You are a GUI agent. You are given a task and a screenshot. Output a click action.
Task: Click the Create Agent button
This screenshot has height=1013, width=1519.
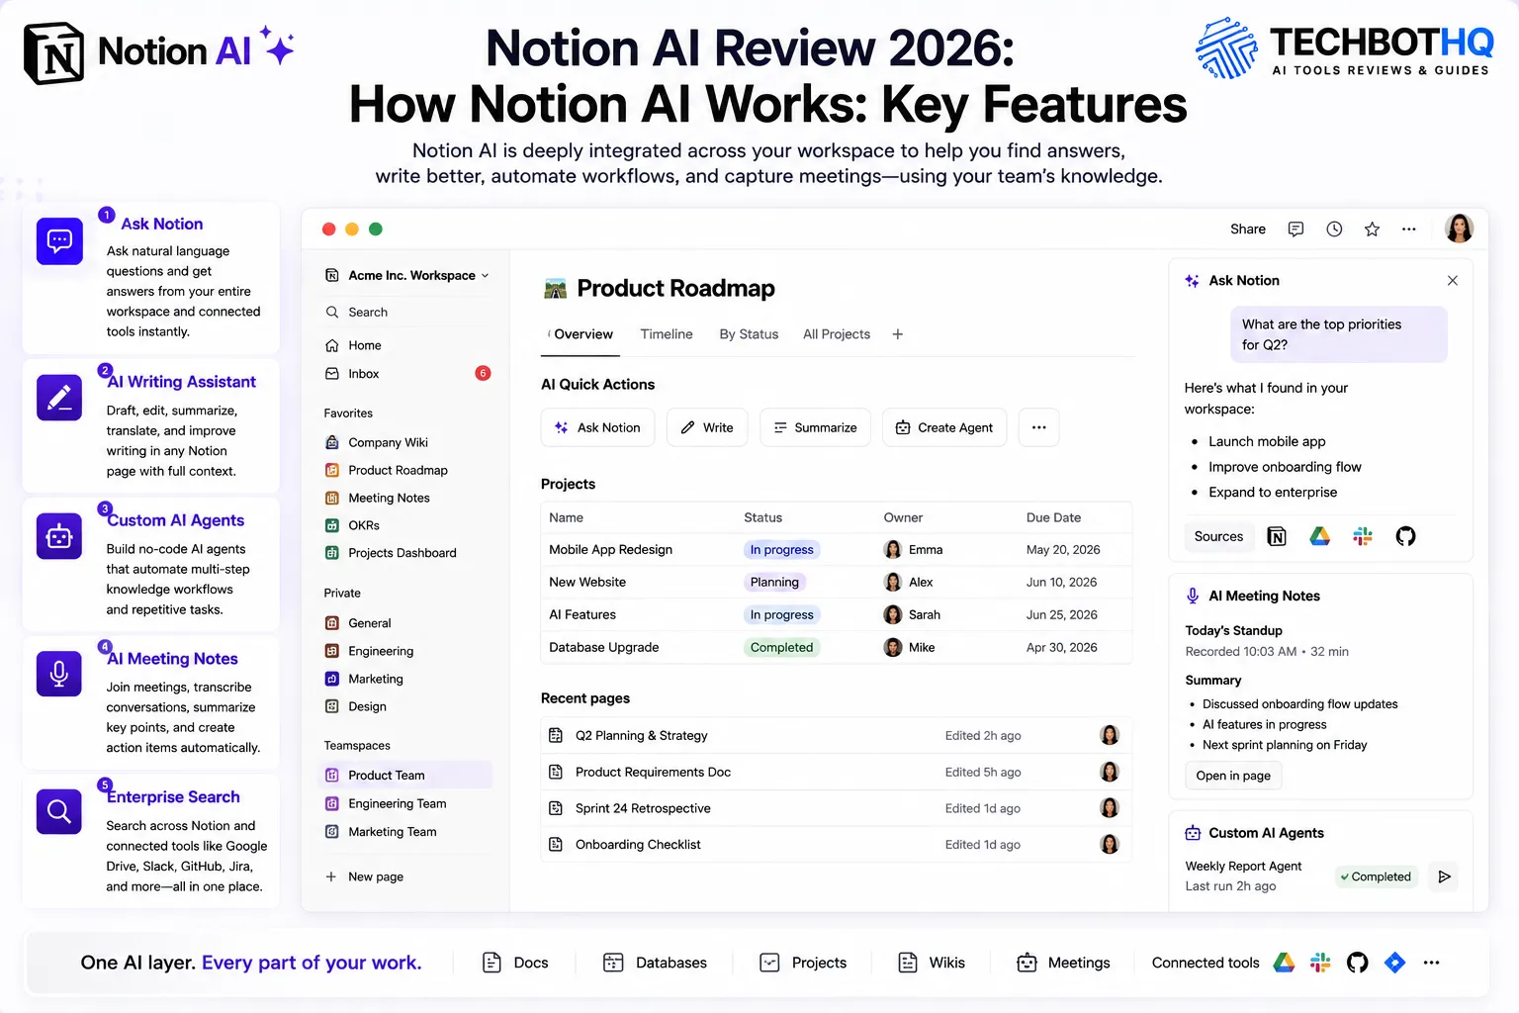pos(944,427)
